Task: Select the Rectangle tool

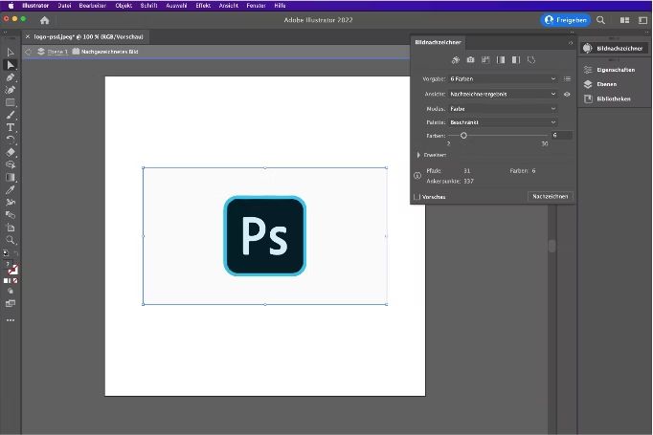Action: (11, 102)
